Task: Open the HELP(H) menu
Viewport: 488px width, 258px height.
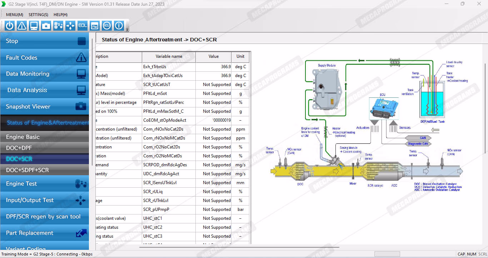Action: click(60, 15)
